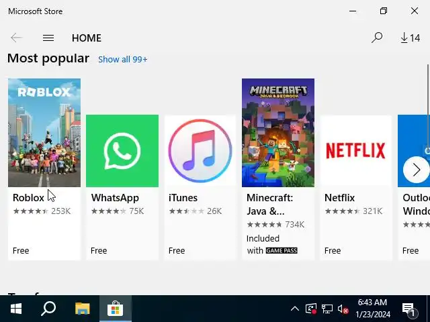This screenshot has height=322, width=430.
Task: Click the muted volume tray icon
Action: point(343,309)
